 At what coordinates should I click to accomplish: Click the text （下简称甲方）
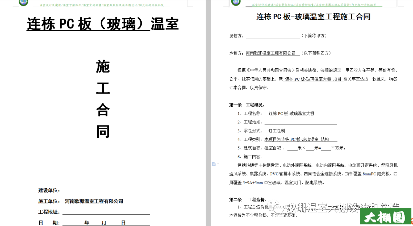(315, 36)
